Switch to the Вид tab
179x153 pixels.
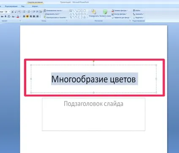pyautogui.click(x=23, y=6)
